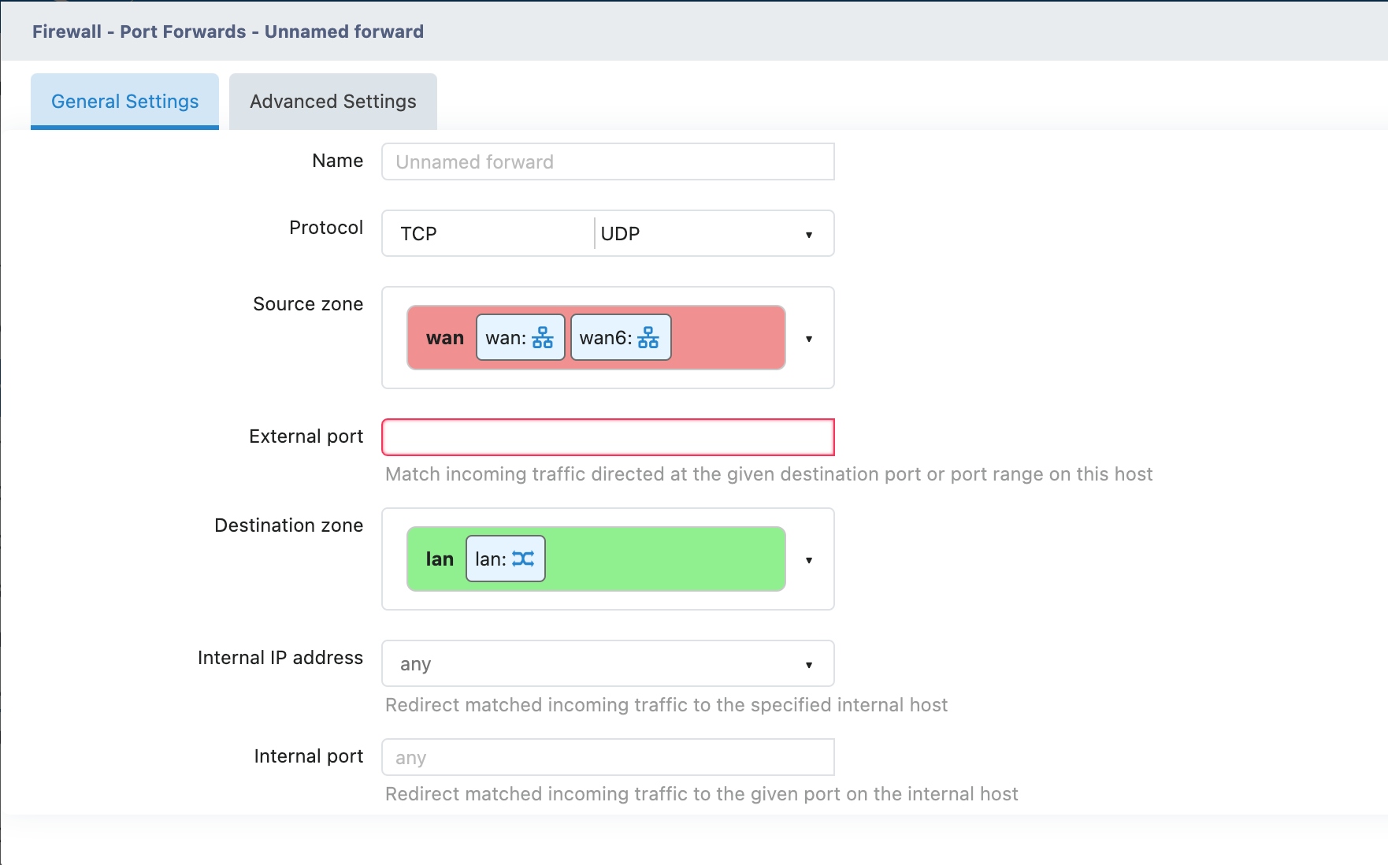This screenshot has width=1388, height=865.
Task: Click the empty External port field
Action: [607, 437]
